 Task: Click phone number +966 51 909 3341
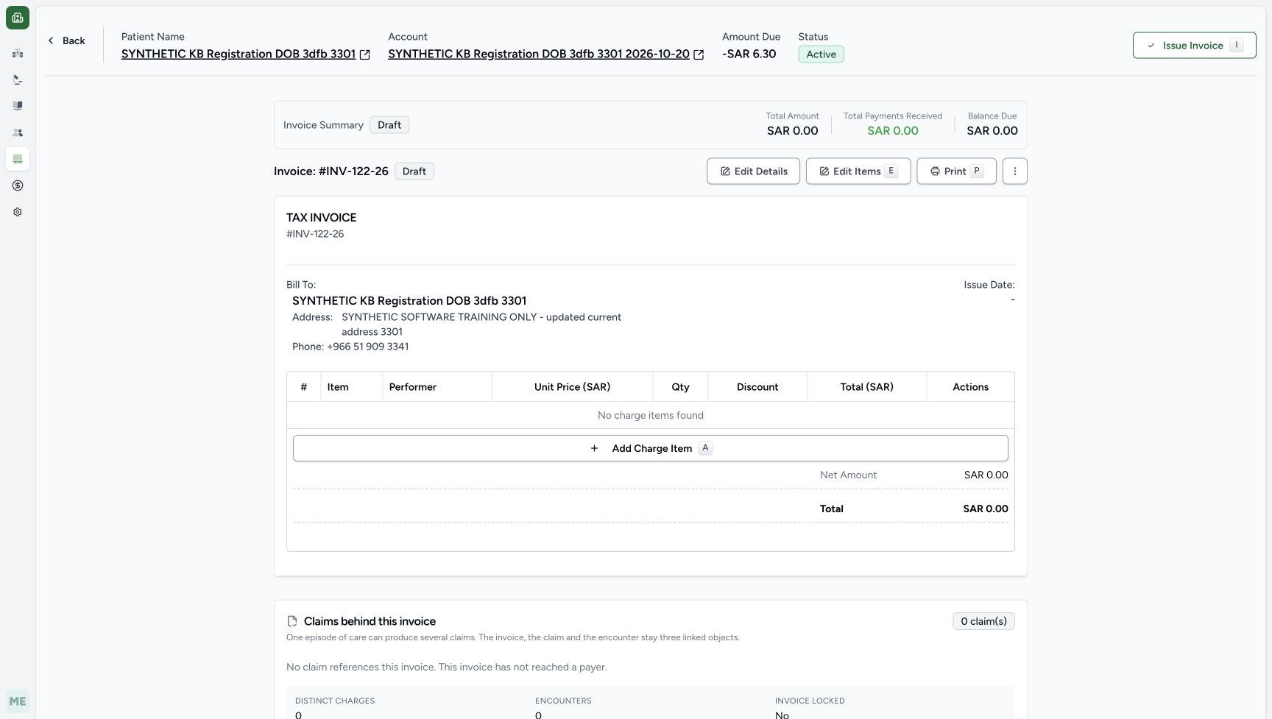pyautogui.click(x=367, y=347)
